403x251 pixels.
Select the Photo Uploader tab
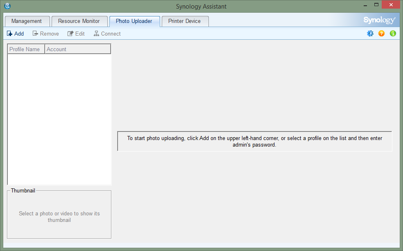[x=134, y=21]
